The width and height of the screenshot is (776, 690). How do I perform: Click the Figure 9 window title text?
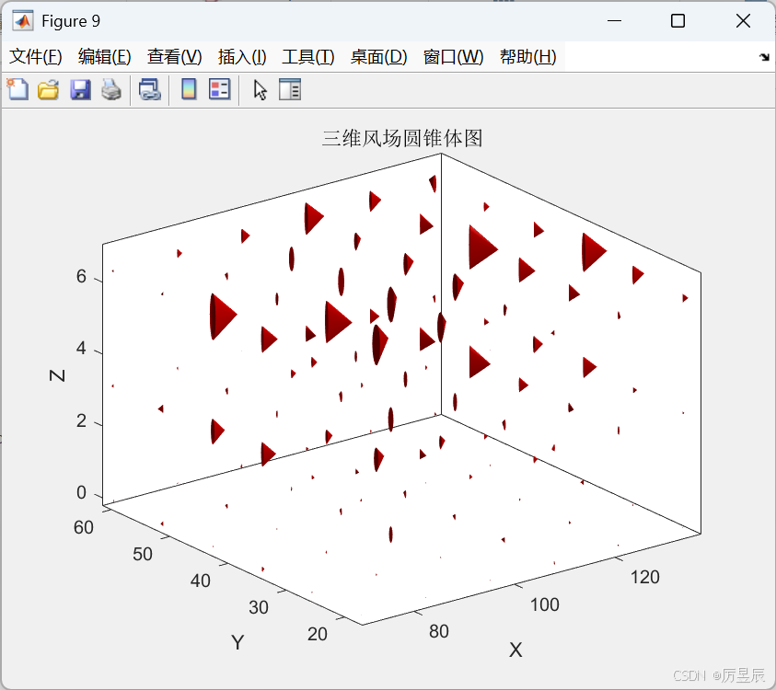(71, 21)
